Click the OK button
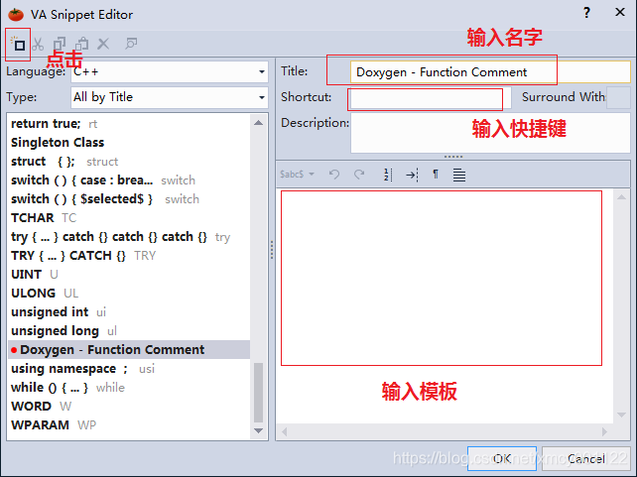Viewport: 637px width, 477px height. tap(502, 459)
